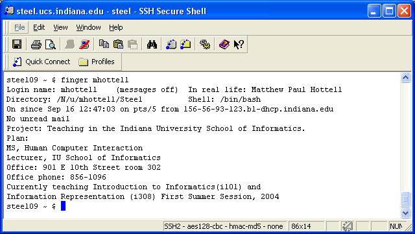The image size is (415, 234).
Task: Click the 'Shell: /bin/bash' text
Action: 224,99
